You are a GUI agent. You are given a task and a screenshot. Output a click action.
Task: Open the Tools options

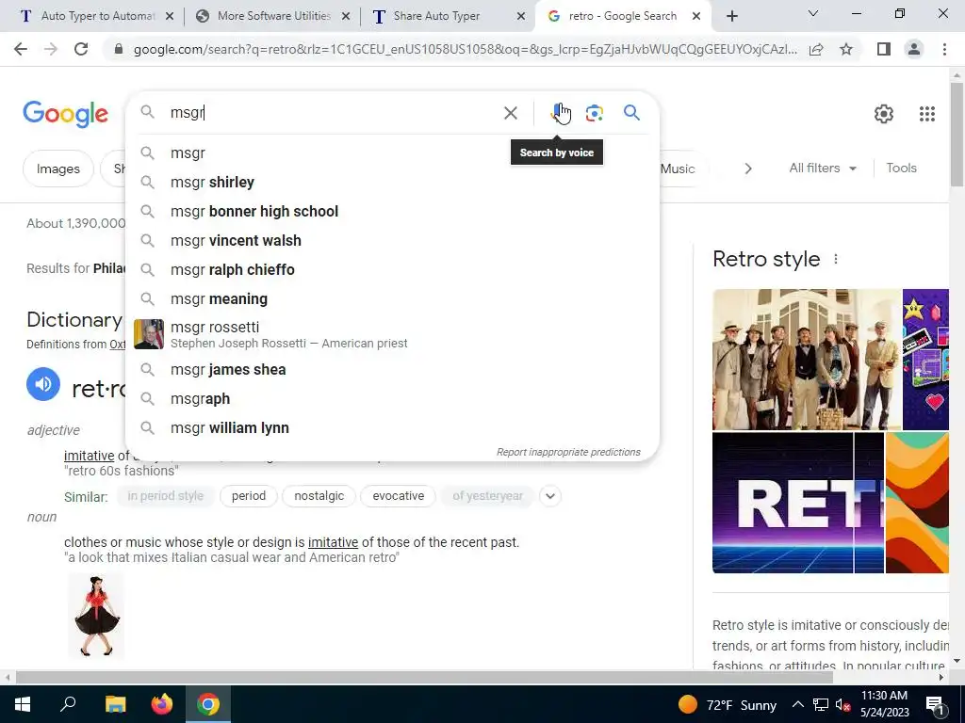coord(901,168)
